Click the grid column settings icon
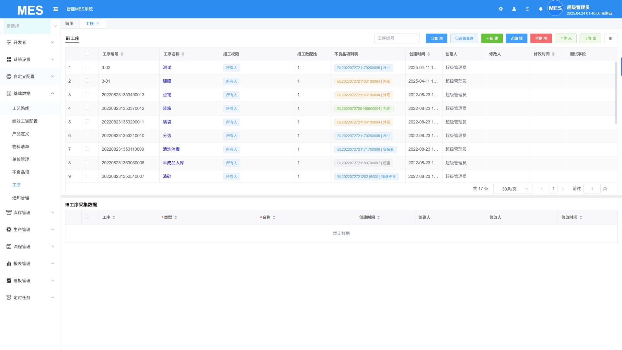Screen dimensions: 622x350 (x=611, y=38)
